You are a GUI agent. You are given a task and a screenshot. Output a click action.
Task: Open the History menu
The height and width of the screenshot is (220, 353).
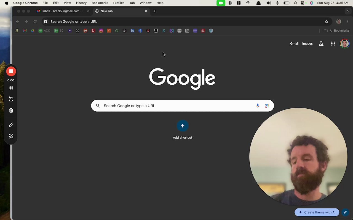coord(81,3)
